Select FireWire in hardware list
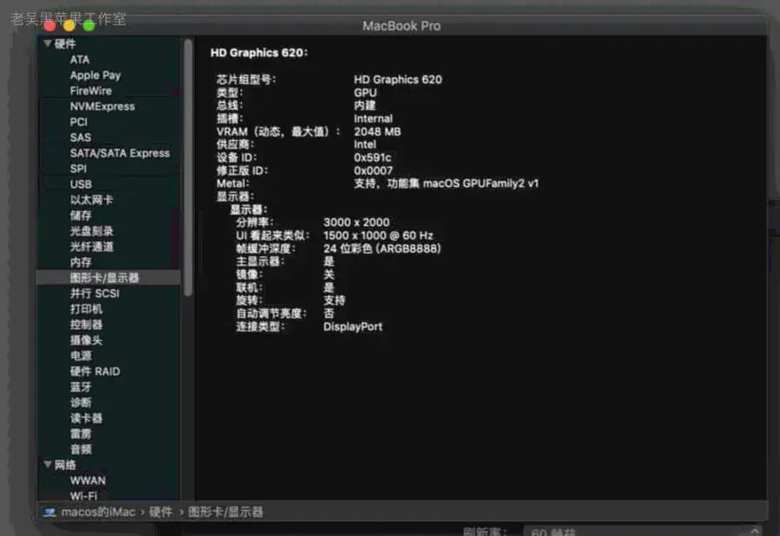This screenshot has width=780, height=536. click(x=90, y=91)
